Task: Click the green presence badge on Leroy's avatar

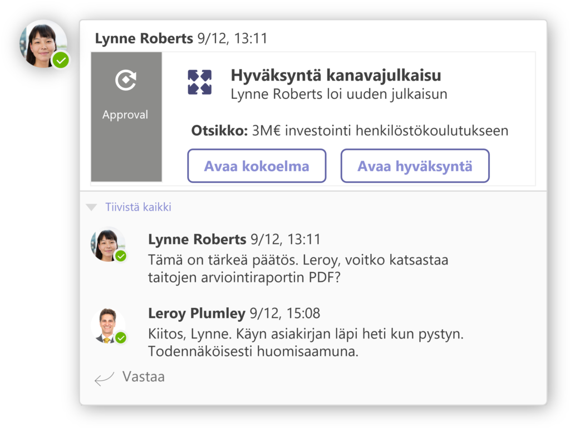Action: pyautogui.click(x=121, y=337)
